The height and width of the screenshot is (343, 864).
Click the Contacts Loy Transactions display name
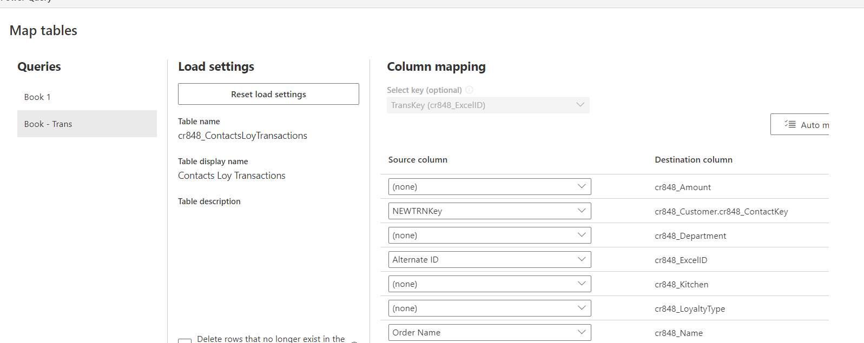232,176
